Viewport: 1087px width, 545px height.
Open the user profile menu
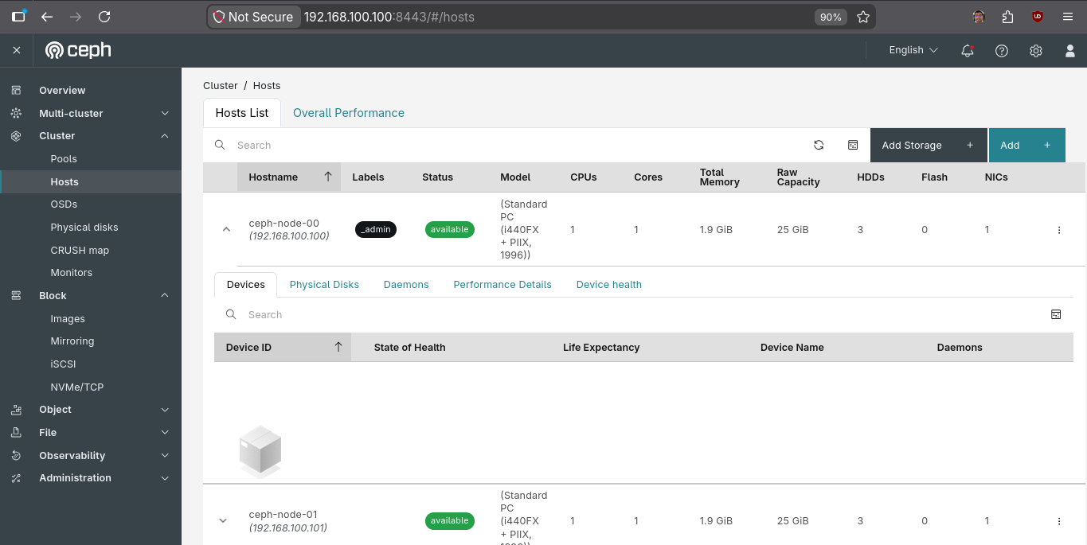pyautogui.click(x=1070, y=50)
